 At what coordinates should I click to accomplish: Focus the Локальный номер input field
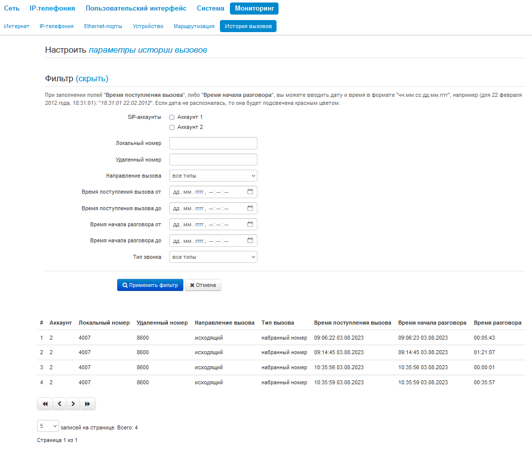[x=213, y=143]
